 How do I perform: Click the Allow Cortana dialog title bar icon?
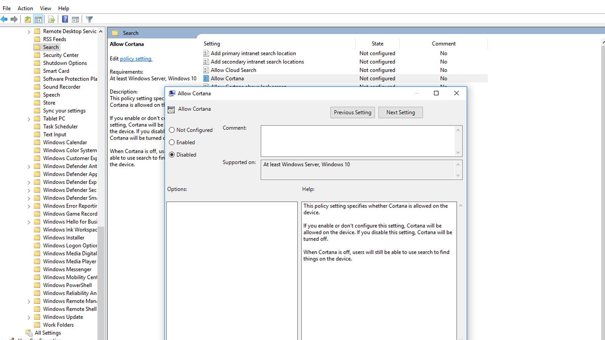point(172,93)
